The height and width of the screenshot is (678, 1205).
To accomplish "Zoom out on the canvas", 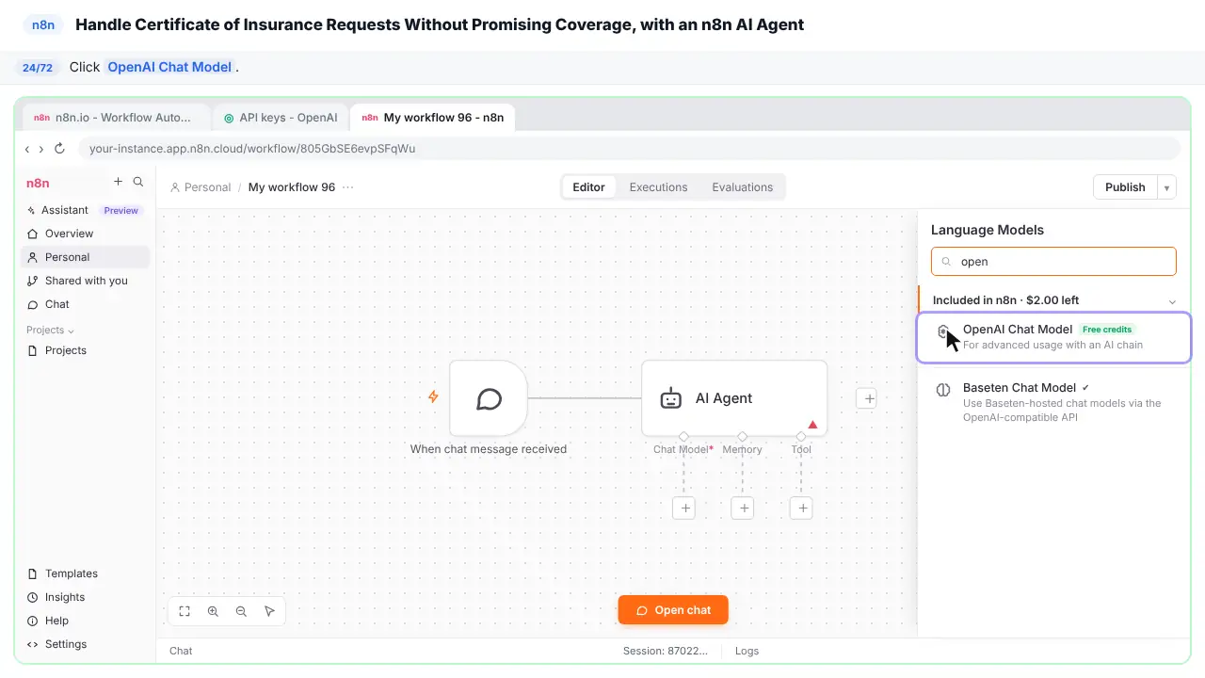I will 241,611.
